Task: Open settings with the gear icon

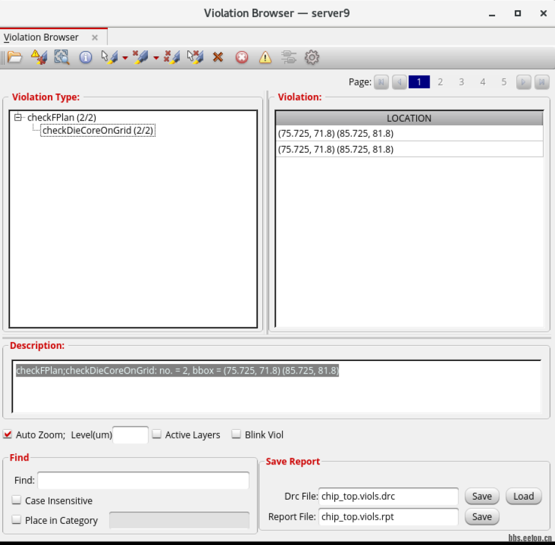Action: [x=312, y=58]
